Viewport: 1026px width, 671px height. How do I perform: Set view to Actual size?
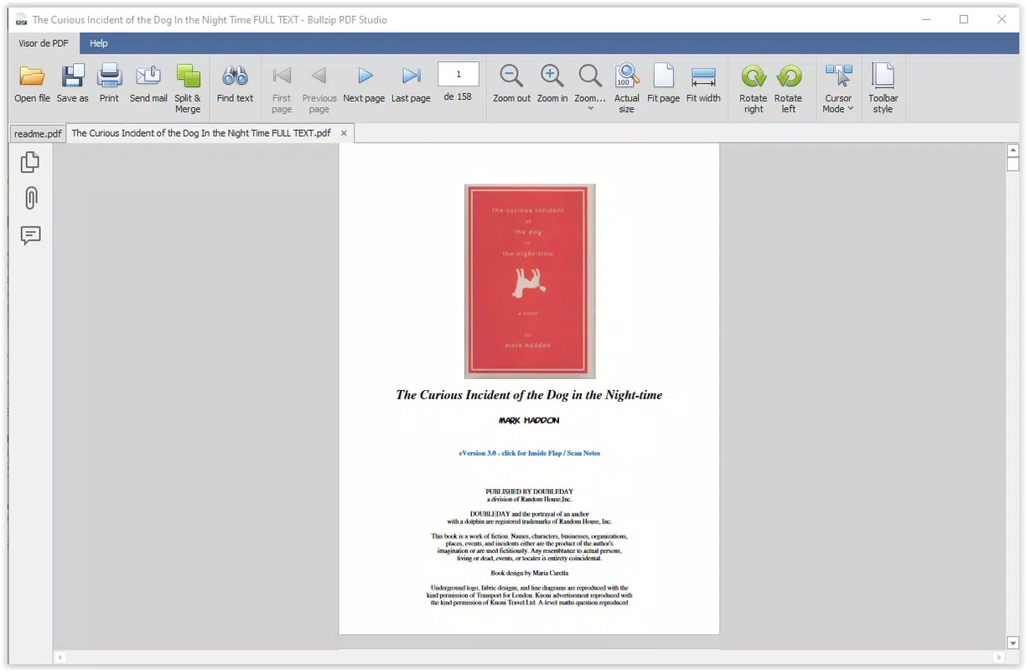point(626,88)
